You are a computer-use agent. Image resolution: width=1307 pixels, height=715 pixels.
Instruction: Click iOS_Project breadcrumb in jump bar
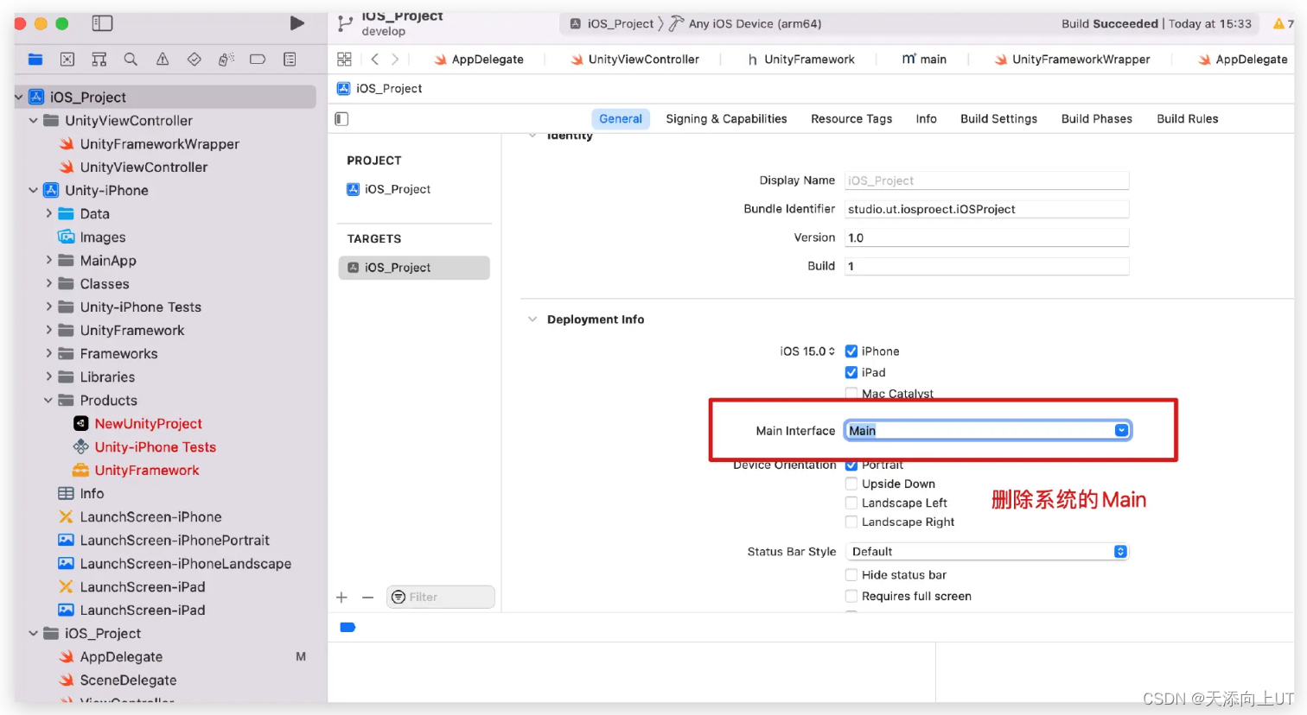(379, 88)
